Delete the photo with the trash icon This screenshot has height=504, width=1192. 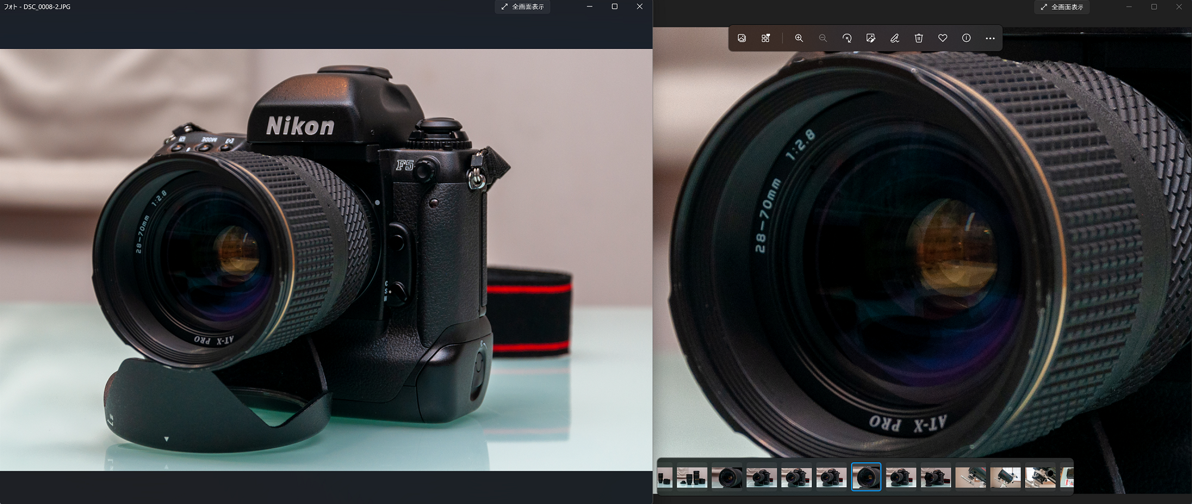pyautogui.click(x=918, y=38)
